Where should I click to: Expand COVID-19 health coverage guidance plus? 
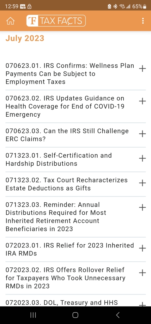click(142, 101)
